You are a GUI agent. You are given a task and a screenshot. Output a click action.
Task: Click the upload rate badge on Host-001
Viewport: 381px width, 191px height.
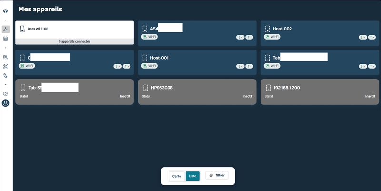249,66
